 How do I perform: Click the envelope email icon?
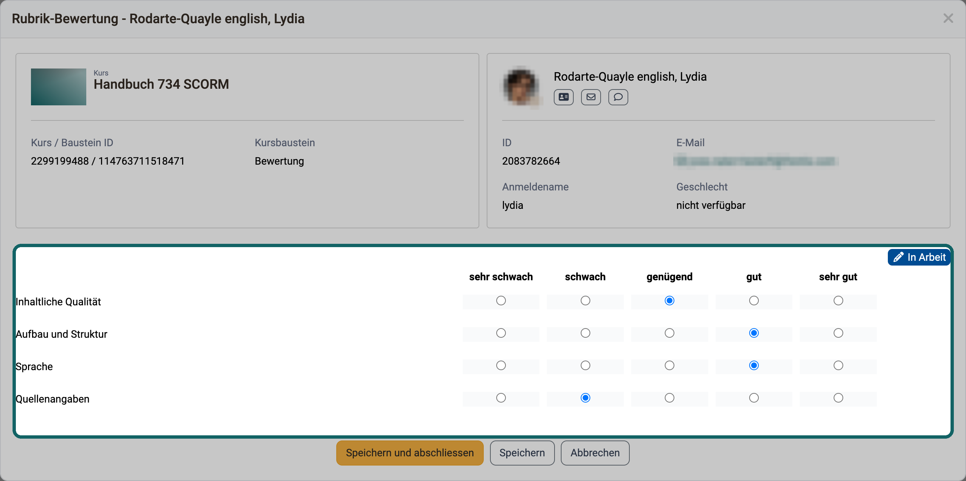click(591, 97)
